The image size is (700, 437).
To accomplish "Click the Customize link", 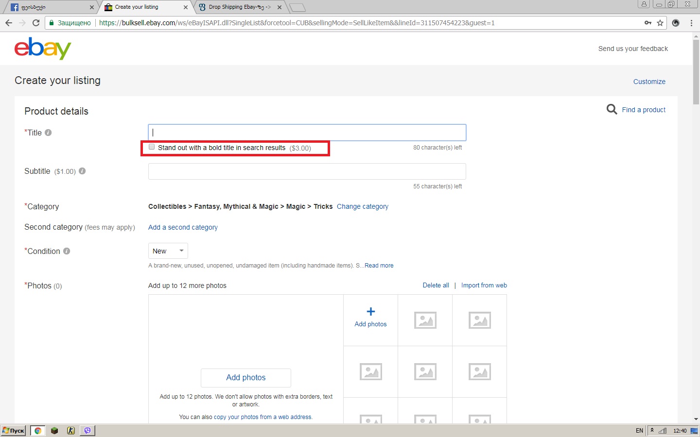I will click(649, 82).
